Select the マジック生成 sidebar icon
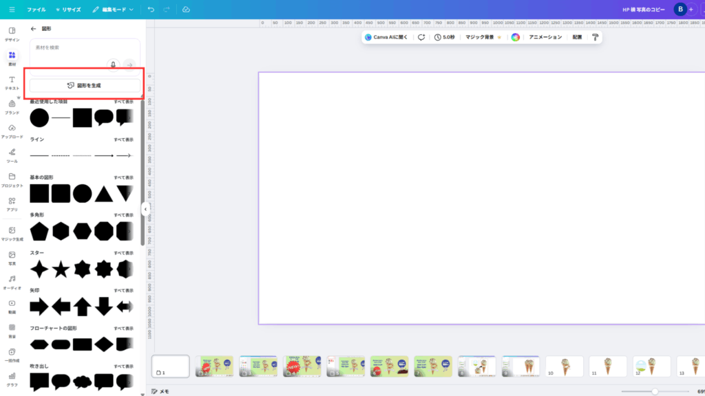This screenshot has height=396, width=705. click(12, 234)
